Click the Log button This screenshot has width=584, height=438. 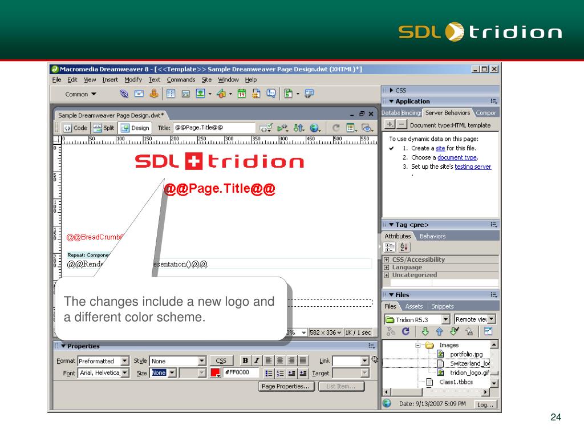485,405
